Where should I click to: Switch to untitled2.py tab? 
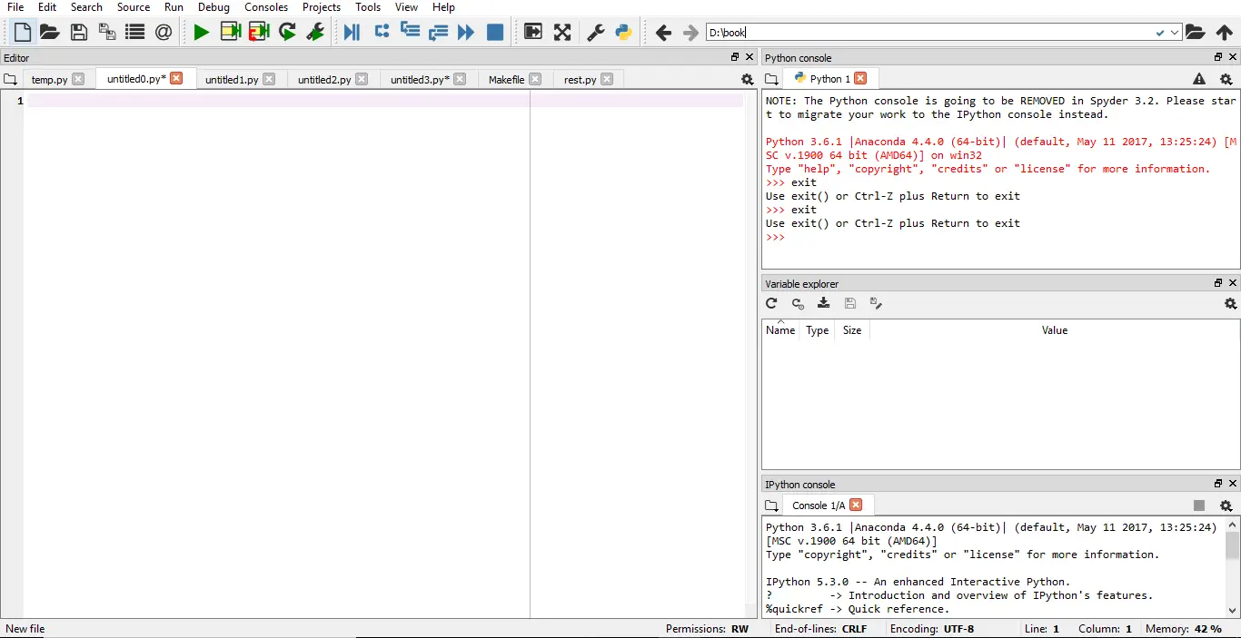324,80
